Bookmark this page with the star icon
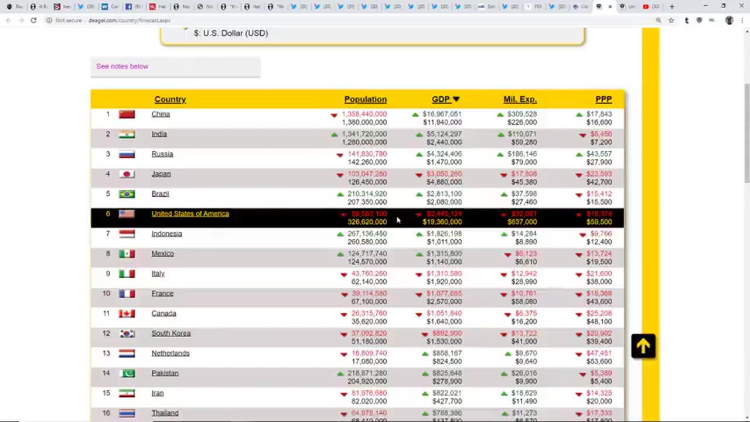The height and width of the screenshot is (422, 750). click(671, 20)
